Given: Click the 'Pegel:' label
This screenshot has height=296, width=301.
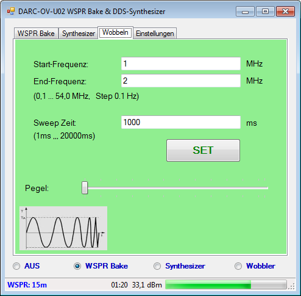Looking at the screenshot, I should (x=37, y=188).
